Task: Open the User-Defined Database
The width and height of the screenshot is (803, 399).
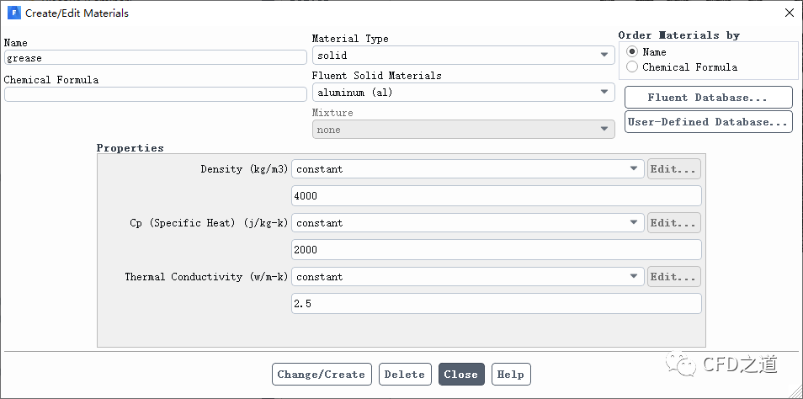Action: pyautogui.click(x=708, y=122)
